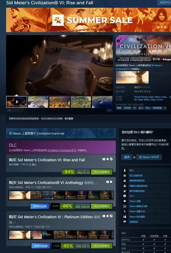171x253 pixels.
Task: Open the 同屏/分屏玩家对战 feature link
Action: coord(138,186)
